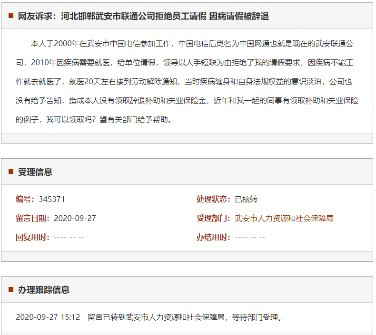Click the red square bullet beside 办理跟踪信息
This screenshot has width=376, height=335.
[x=11, y=289]
